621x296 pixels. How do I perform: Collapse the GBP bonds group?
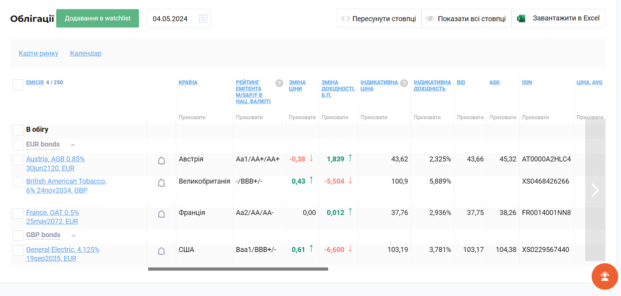tap(73, 235)
